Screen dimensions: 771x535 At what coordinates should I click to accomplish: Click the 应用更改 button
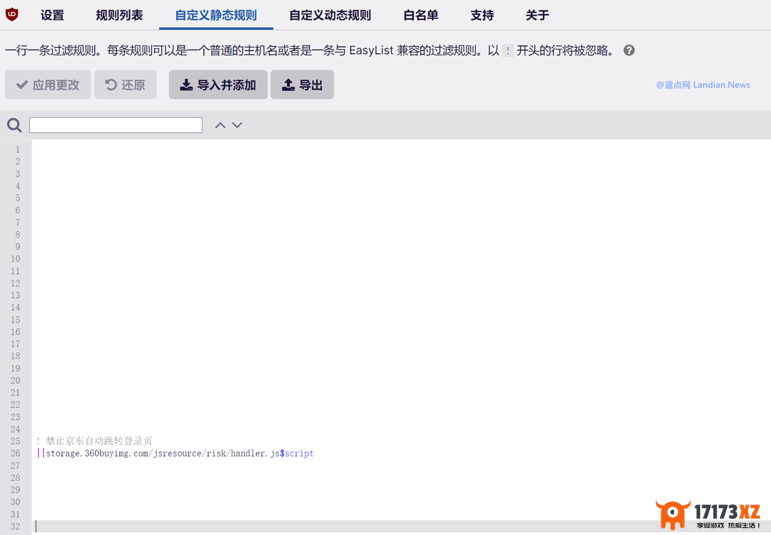pos(48,85)
